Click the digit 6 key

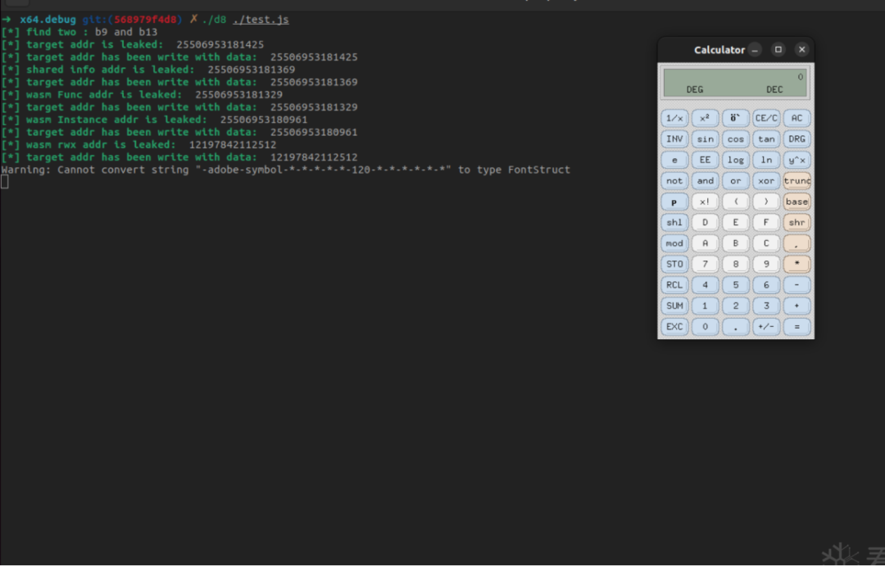pyautogui.click(x=766, y=285)
